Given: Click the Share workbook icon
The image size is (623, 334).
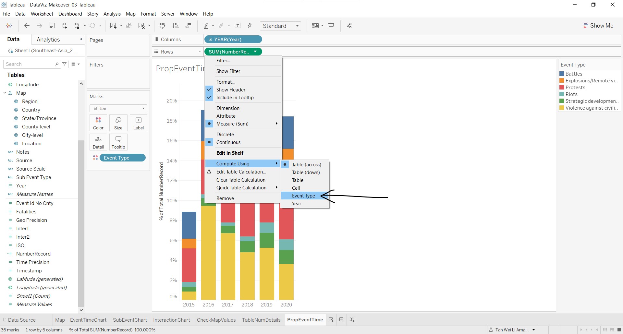Looking at the screenshot, I should coord(349,26).
